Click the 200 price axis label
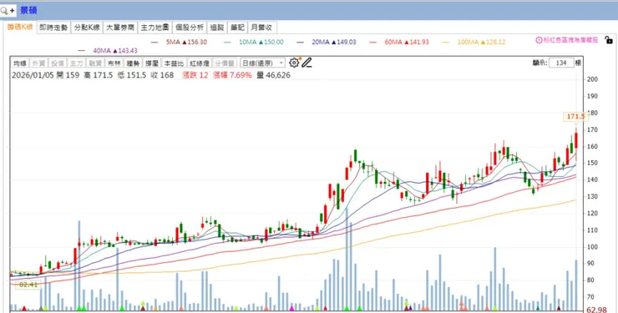Image resolution: width=618 pixels, height=313 pixels. 592,79
